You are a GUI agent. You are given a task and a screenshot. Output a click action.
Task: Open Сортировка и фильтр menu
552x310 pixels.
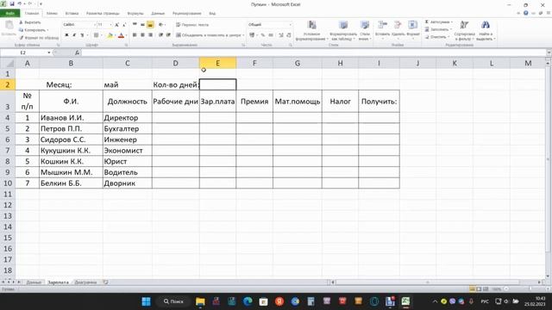coord(464,30)
